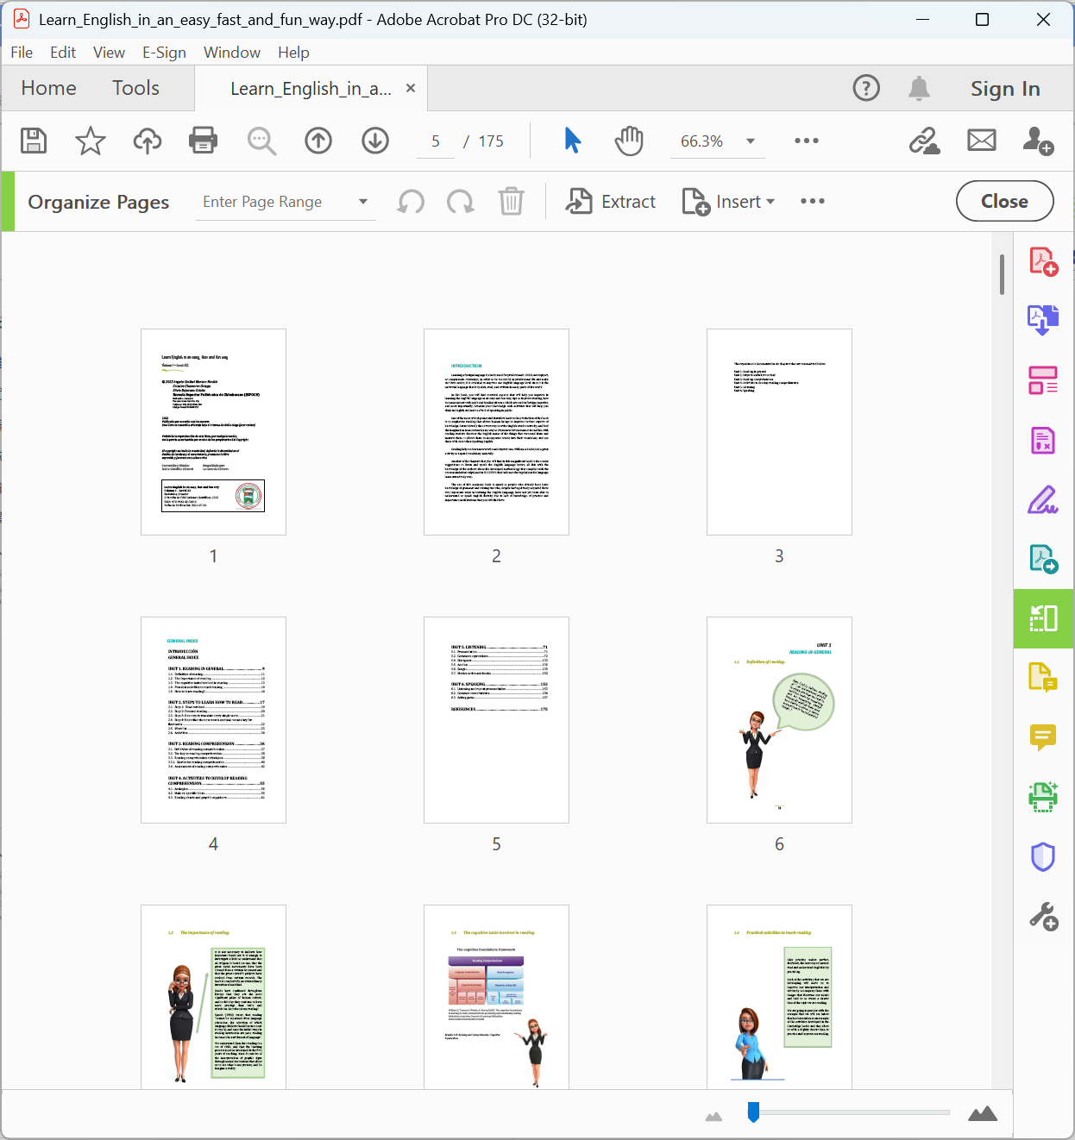
Task: Expand the Insert options dropdown
Action: click(769, 201)
